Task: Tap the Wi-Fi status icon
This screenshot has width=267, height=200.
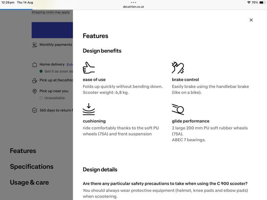Action: coord(249,2)
